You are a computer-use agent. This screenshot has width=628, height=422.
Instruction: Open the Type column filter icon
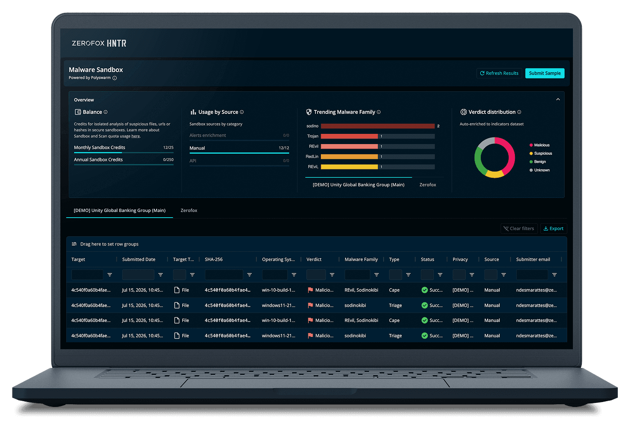(408, 275)
